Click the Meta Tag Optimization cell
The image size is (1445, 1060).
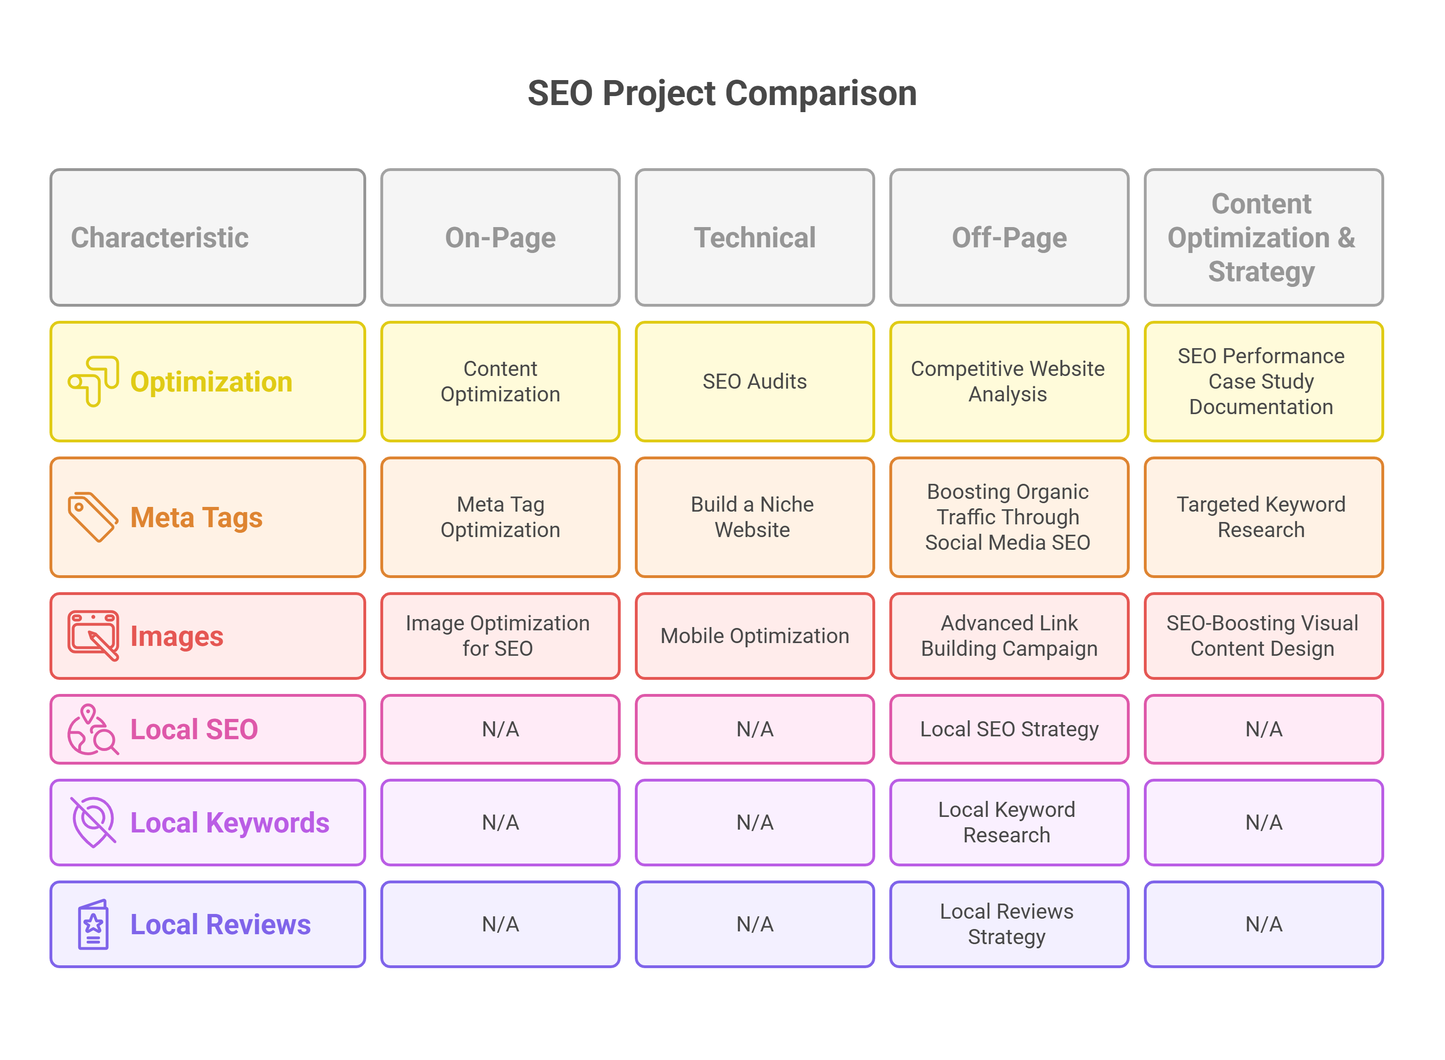(x=500, y=516)
